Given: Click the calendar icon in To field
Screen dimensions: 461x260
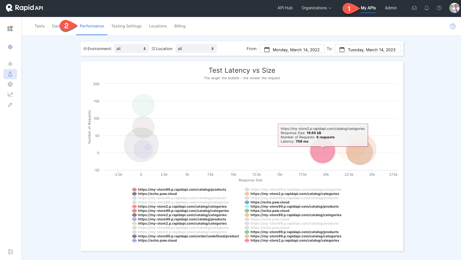Looking at the screenshot, I should 342,50.
